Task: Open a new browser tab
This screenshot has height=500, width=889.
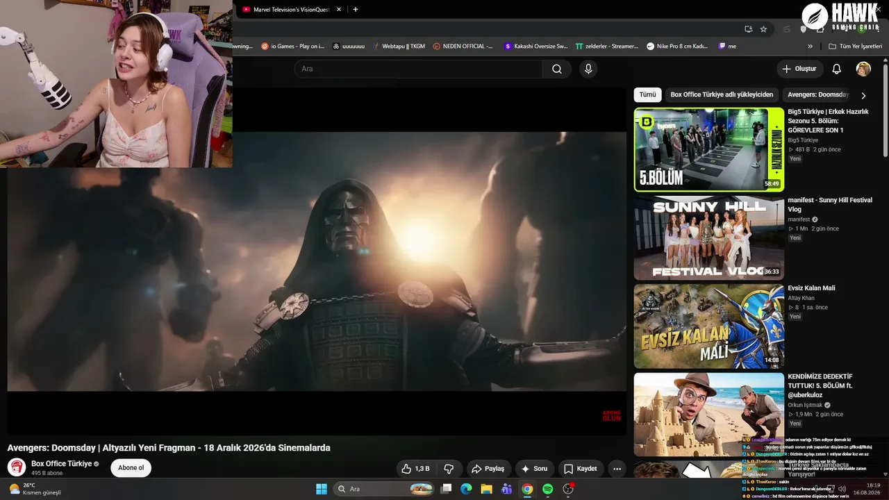Action: click(356, 10)
